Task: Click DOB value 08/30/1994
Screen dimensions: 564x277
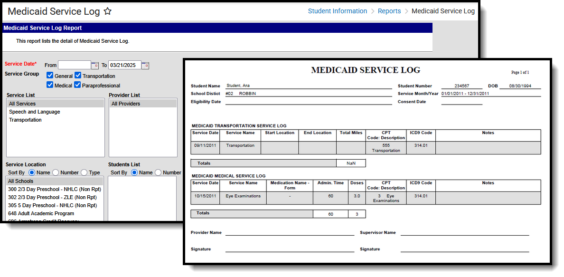Action: (520, 86)
